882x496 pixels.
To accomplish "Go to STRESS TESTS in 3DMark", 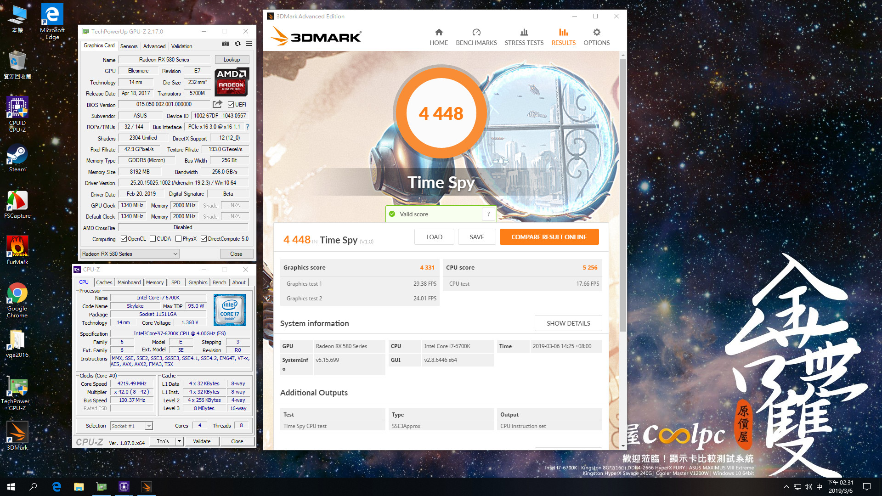I will click(524, 37).
